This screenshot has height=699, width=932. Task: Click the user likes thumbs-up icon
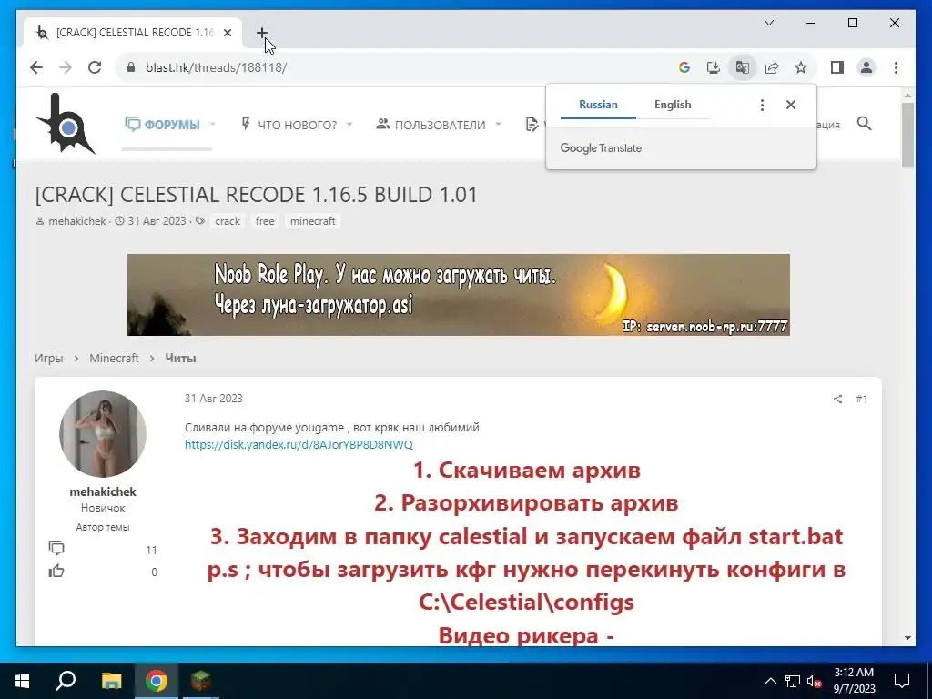coord(56,572)
